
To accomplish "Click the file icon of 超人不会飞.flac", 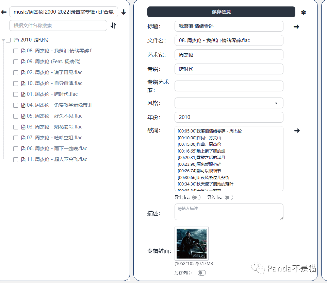I will pyautogui.click(x=23, y=160).
